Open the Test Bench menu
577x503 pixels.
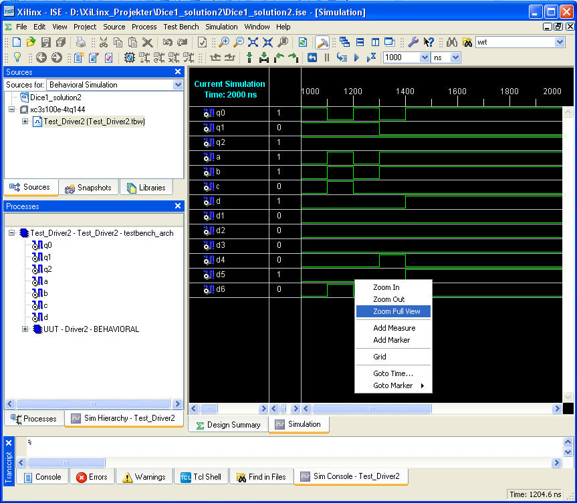[x=181, y=27]
